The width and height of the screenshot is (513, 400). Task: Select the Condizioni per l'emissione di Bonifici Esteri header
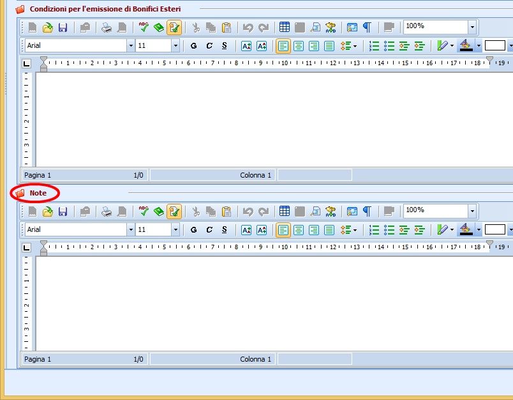105,10
